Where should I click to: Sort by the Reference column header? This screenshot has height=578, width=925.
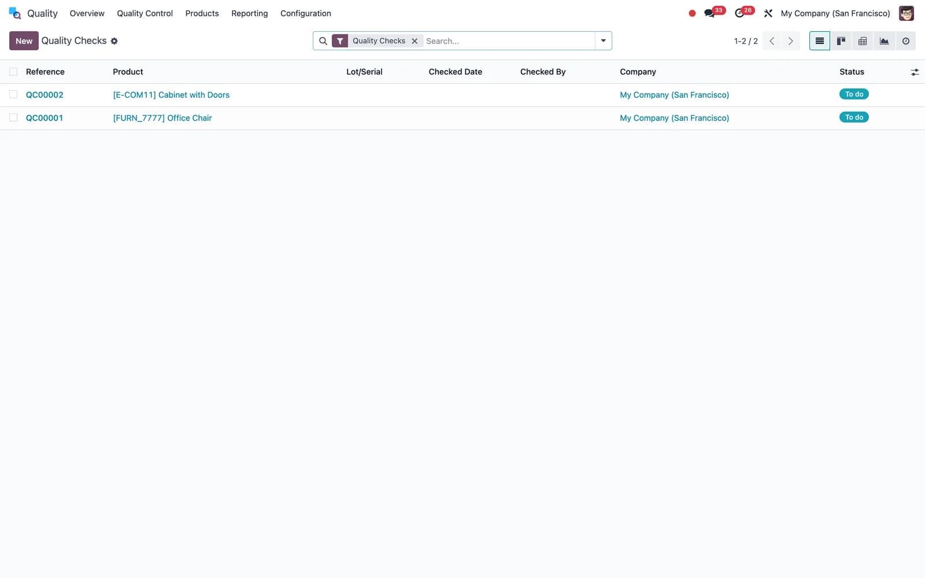pos(45,72)
